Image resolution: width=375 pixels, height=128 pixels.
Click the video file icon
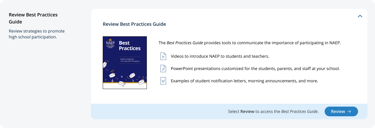(x=163, y=56)
